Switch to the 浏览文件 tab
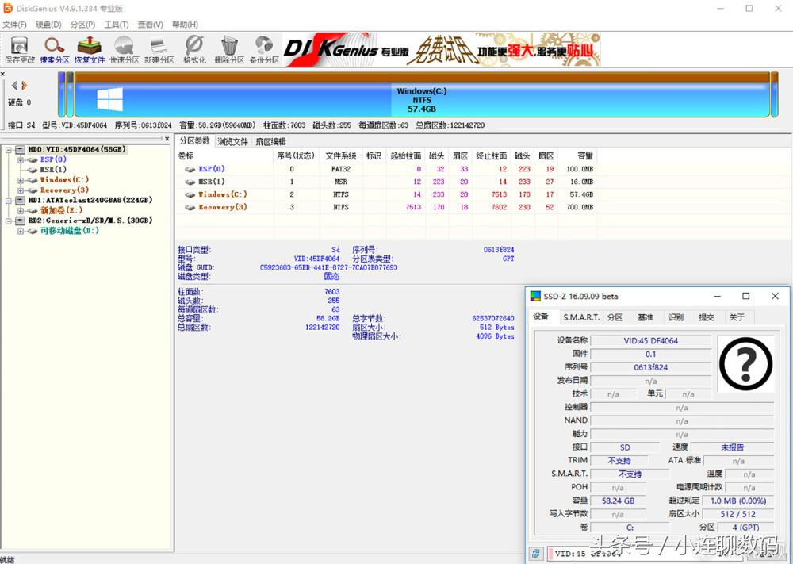The image size is (793, 564). pos(233,142)
